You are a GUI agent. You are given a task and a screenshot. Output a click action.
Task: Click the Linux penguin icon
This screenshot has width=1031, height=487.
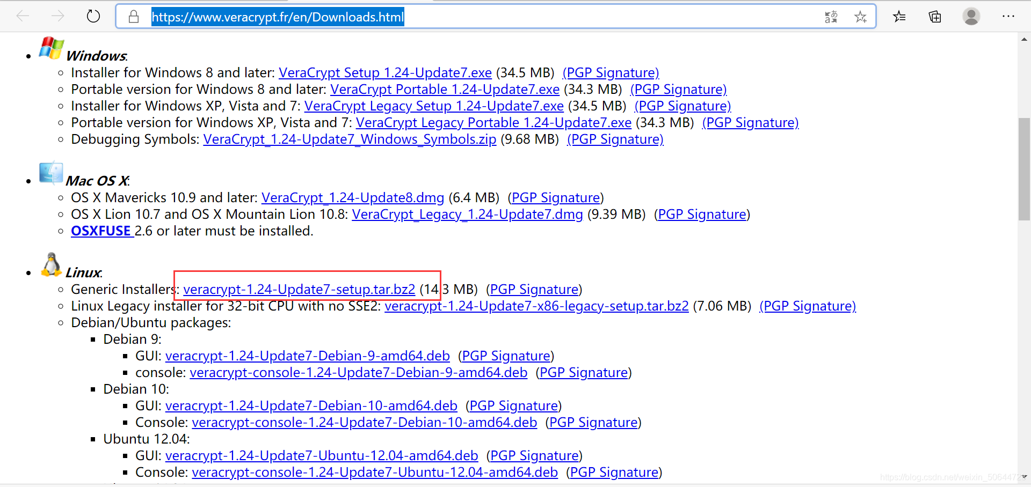(x=51, y=264)
